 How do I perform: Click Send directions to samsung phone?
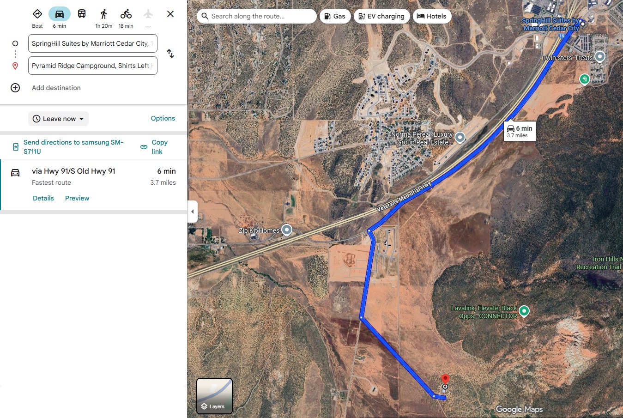[73, 147]
